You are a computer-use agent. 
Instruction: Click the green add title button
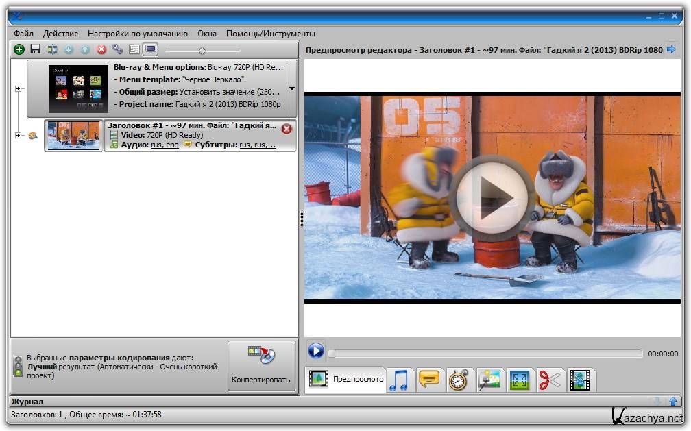tap(19, 49)
